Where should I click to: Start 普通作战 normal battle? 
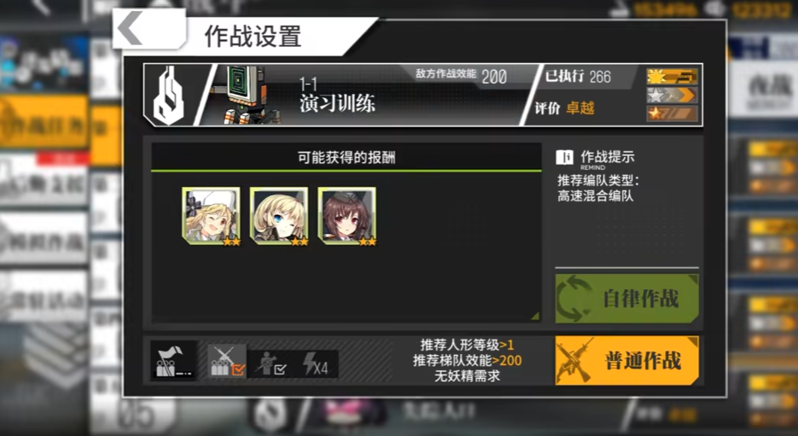point(627,360)
